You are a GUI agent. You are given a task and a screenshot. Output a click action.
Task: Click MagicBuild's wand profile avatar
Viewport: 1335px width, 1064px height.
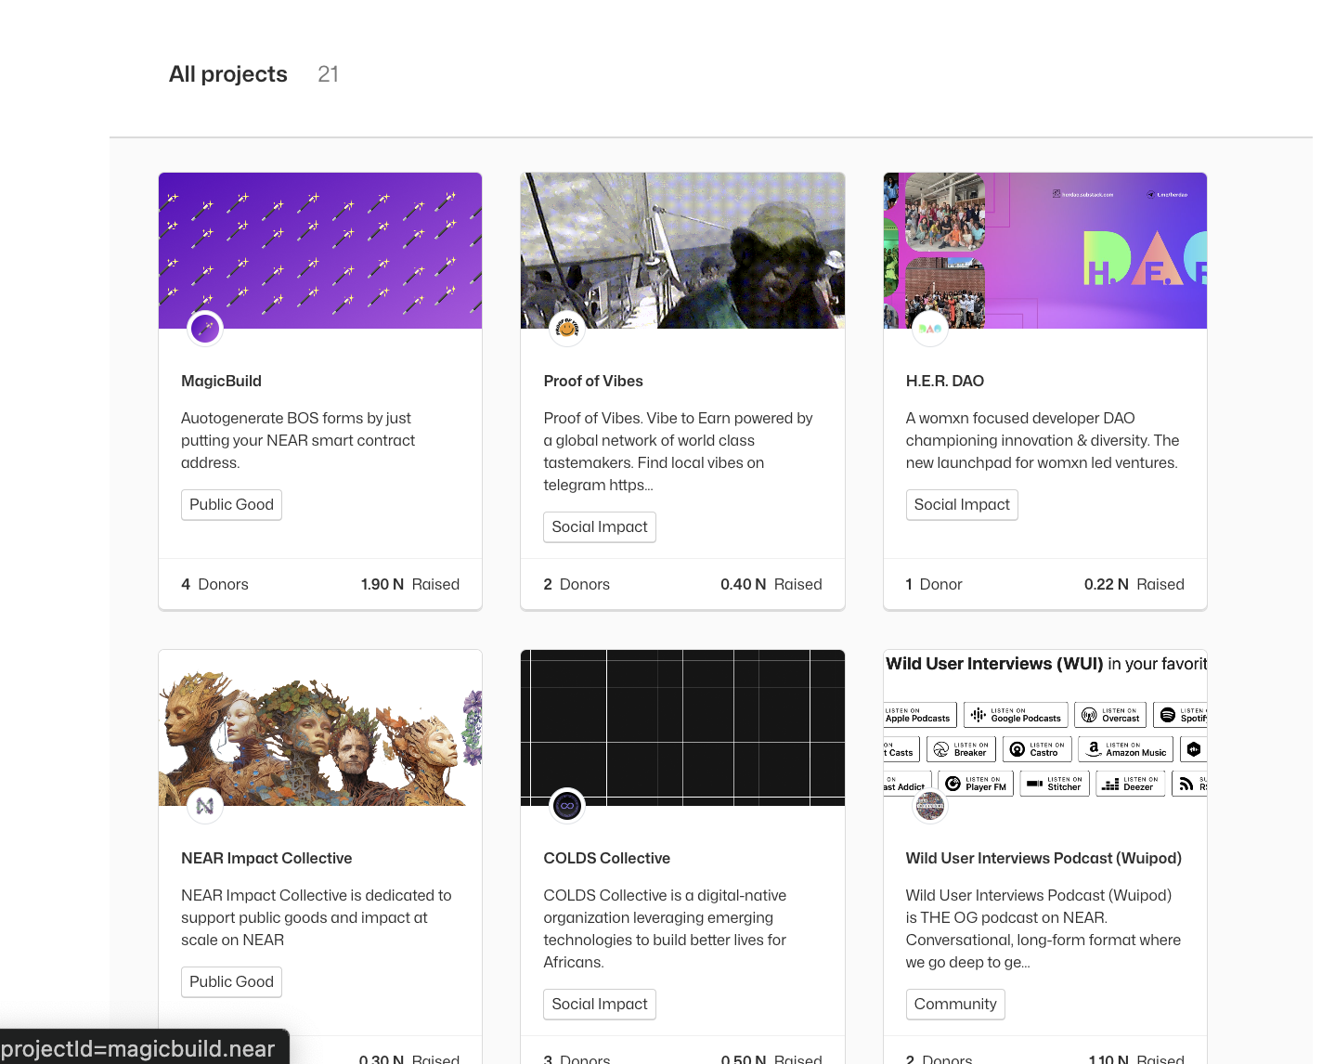(x=205, y=329)
